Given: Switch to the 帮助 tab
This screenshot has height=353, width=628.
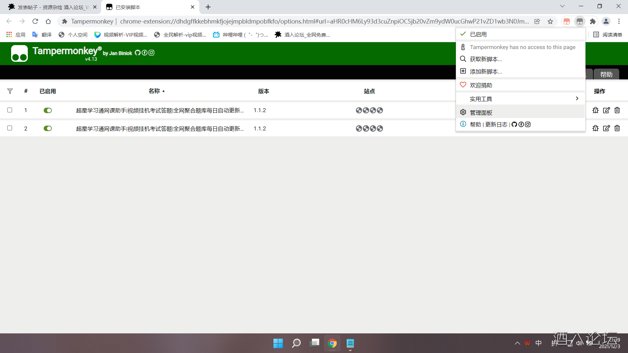Looking at the screenshot, I should (606, 74).
